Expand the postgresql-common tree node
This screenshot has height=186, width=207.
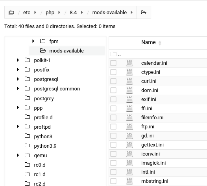[x=18, y=88]
